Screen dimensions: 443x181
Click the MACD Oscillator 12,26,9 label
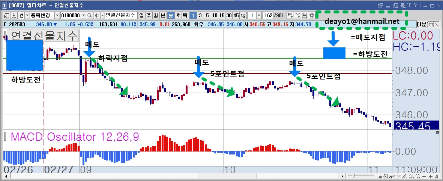coord(75,137)
